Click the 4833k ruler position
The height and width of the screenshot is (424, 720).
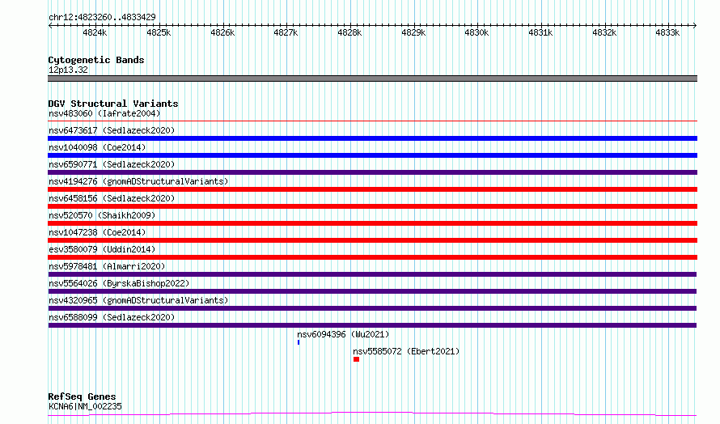[x=667, y=32]
